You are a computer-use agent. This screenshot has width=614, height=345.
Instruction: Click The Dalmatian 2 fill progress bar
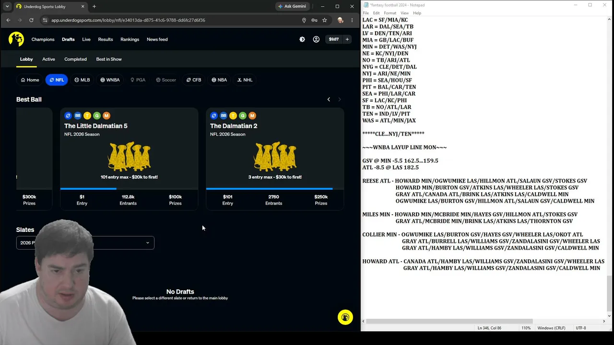275,189
